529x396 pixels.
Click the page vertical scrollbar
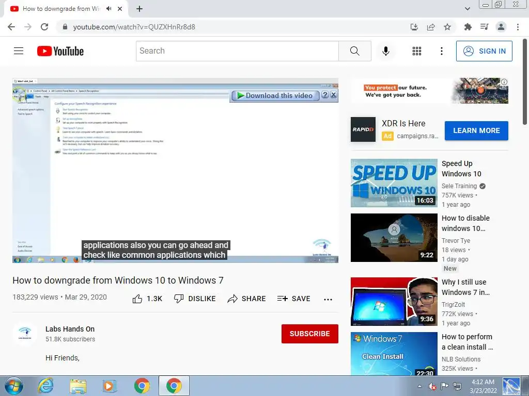[525, 82]
